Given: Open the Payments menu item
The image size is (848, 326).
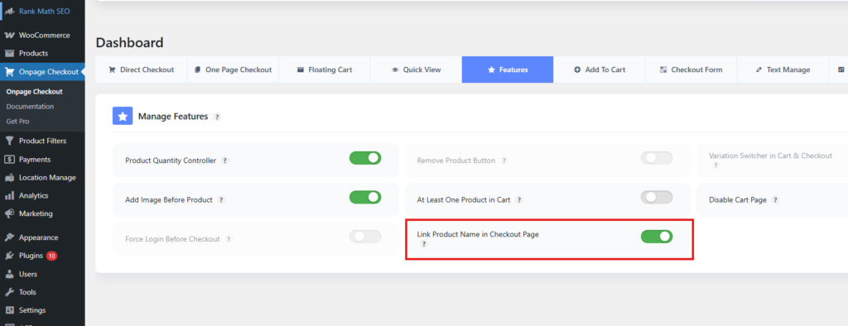Looking at the screenshot, I should click(42, 160).
